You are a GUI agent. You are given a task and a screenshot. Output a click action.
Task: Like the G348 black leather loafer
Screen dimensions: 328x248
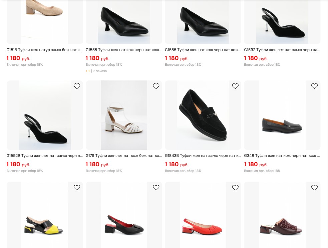point(314,86)
